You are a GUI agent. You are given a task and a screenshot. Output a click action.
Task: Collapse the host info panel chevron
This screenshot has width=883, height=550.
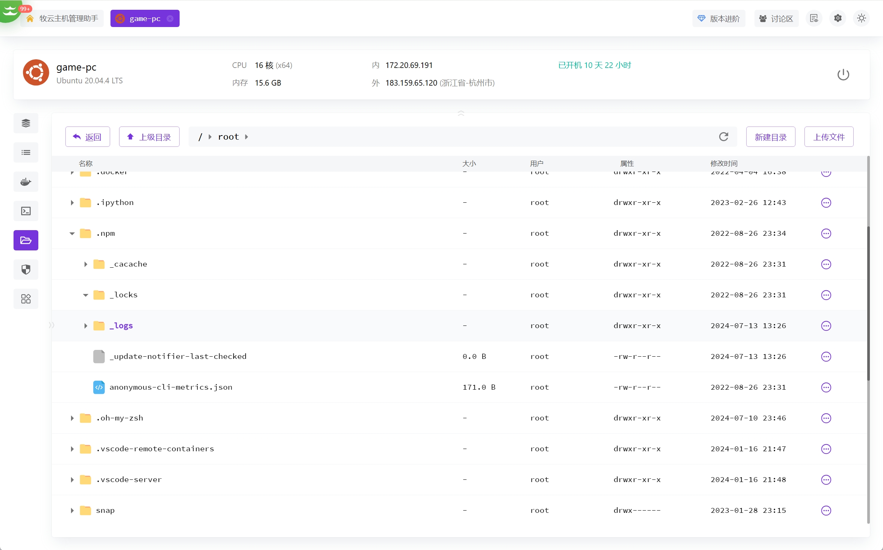click(x=461, y=113)
